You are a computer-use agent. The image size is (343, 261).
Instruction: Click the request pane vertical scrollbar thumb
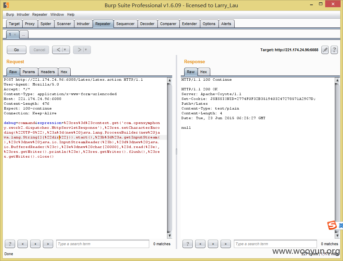(169, 158)
